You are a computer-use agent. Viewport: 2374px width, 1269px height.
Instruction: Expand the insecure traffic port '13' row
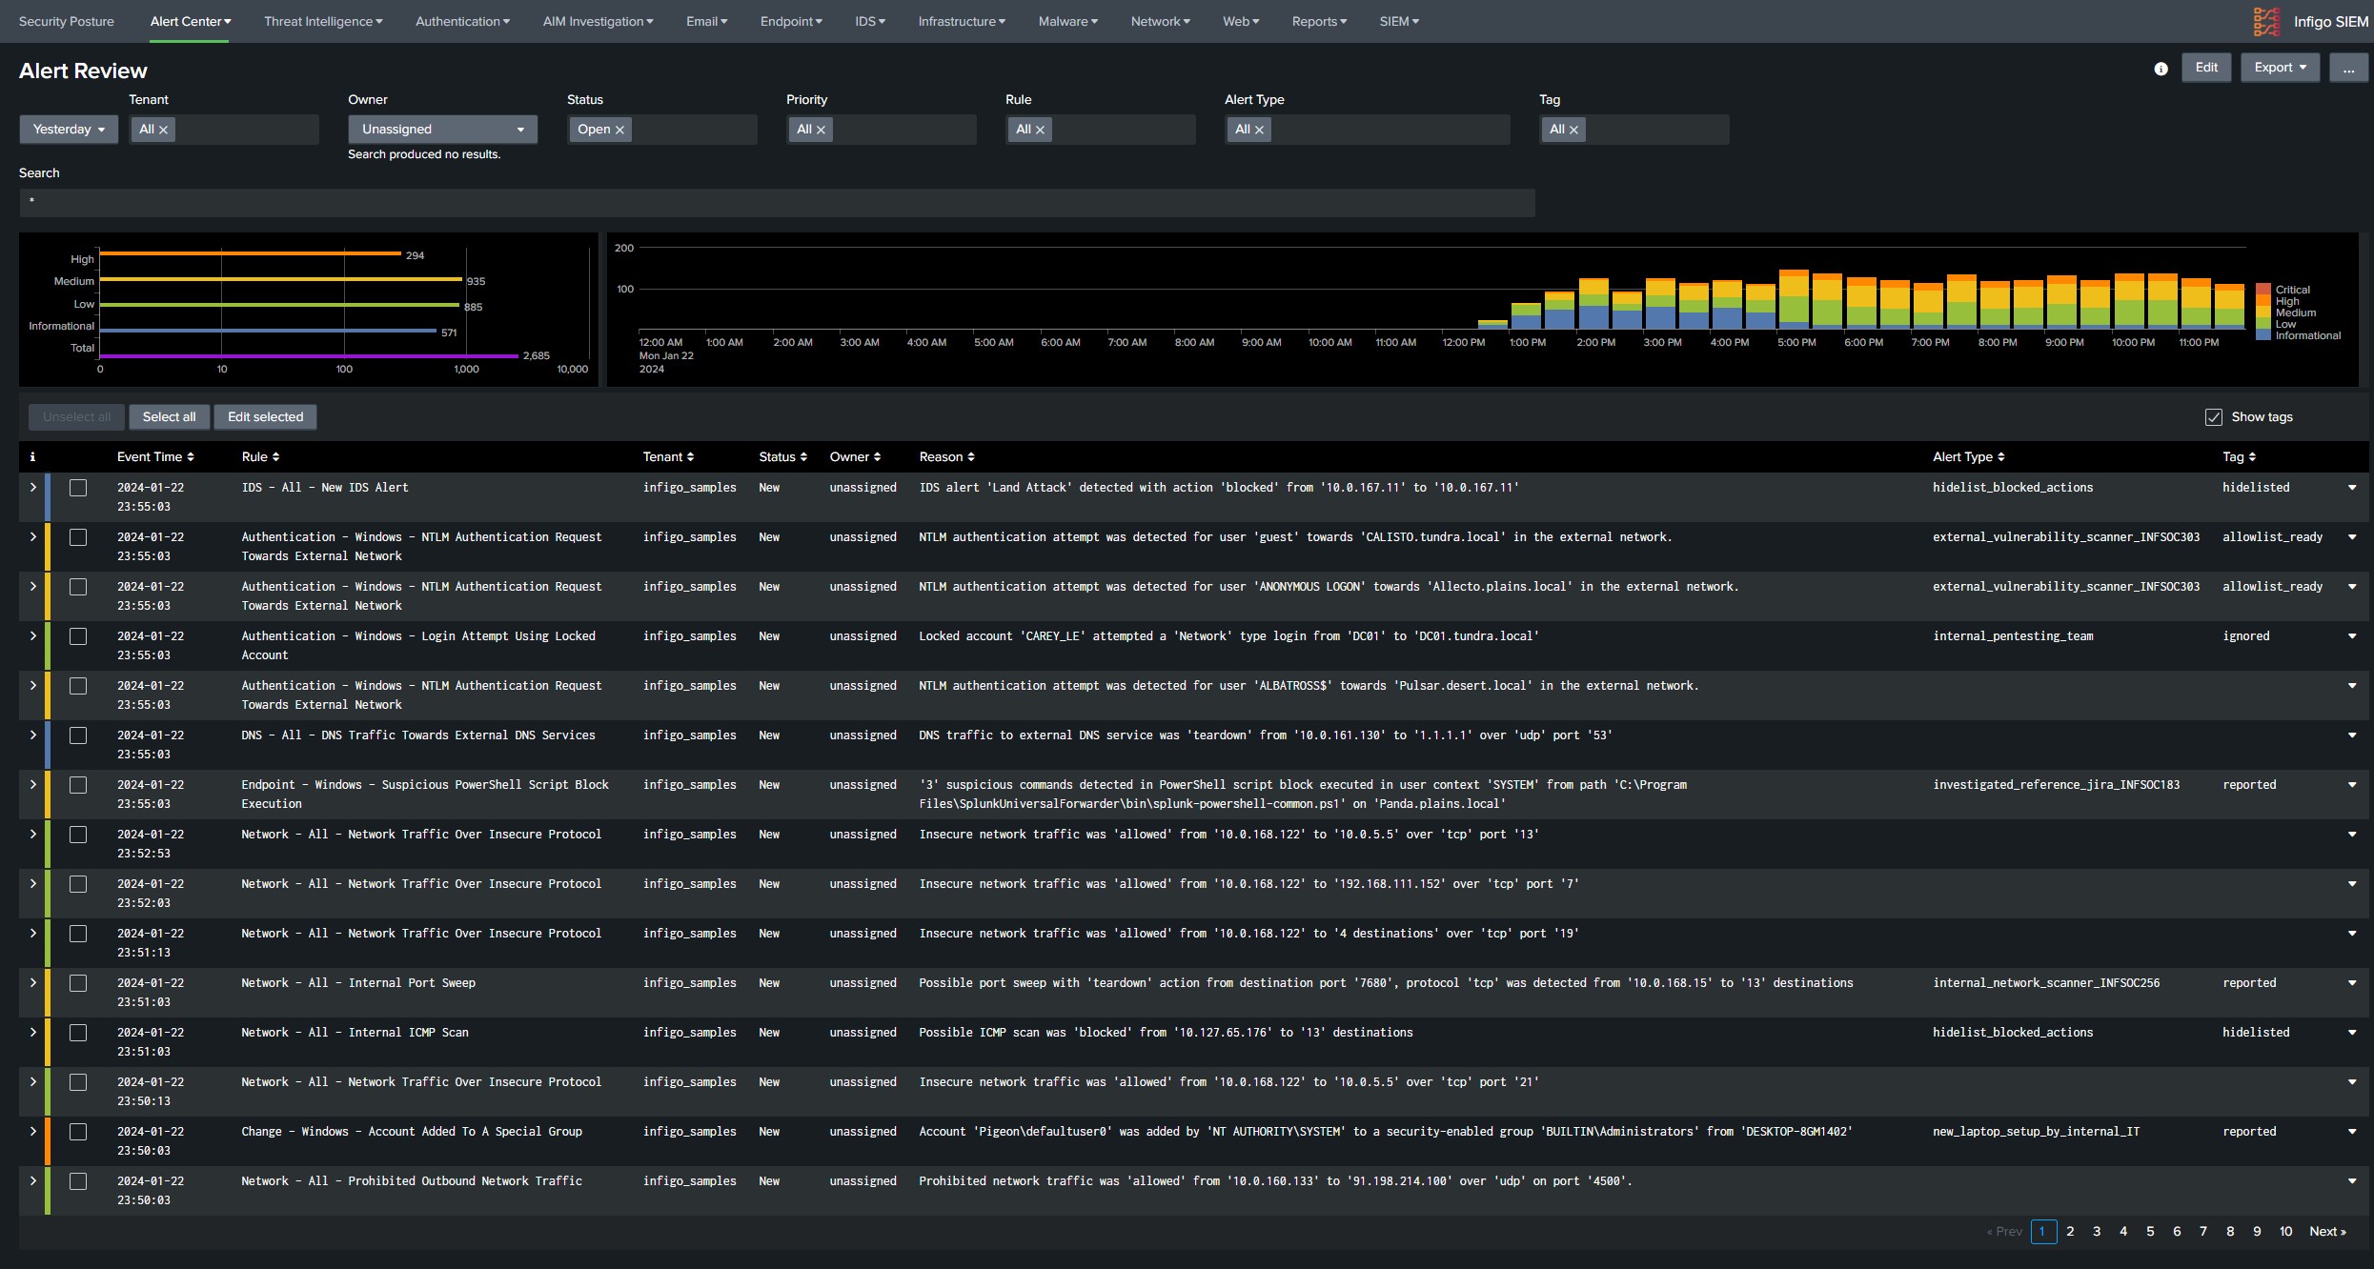[x=32, y=835]
